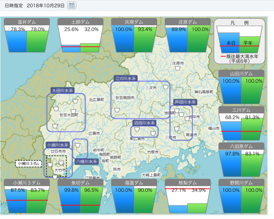Click the 灰塚ダム panel header
This screenshot has height=219, width=274.
134,22
